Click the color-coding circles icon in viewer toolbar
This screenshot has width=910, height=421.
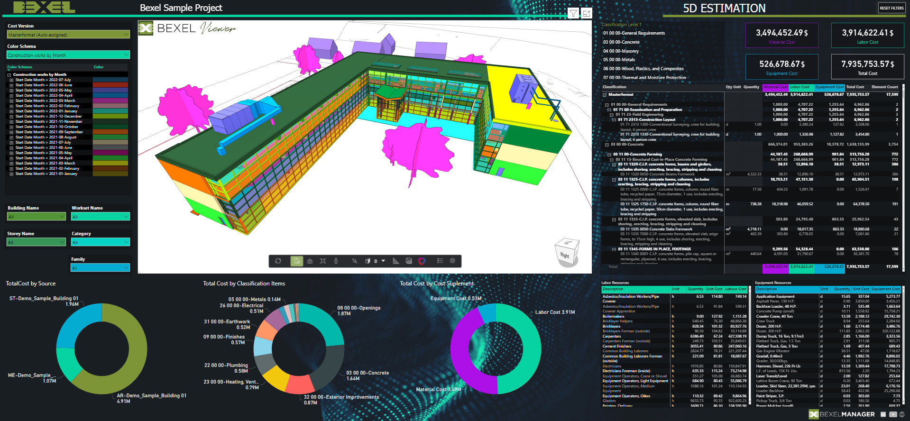[422, 261]
